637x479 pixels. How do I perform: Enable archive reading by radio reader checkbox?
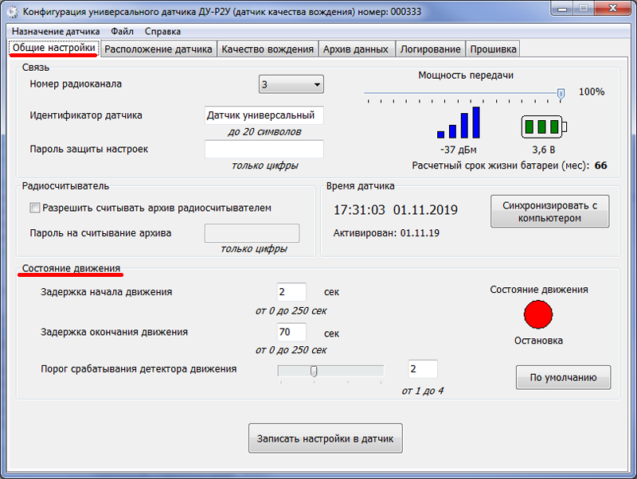(x=35, y=208)
